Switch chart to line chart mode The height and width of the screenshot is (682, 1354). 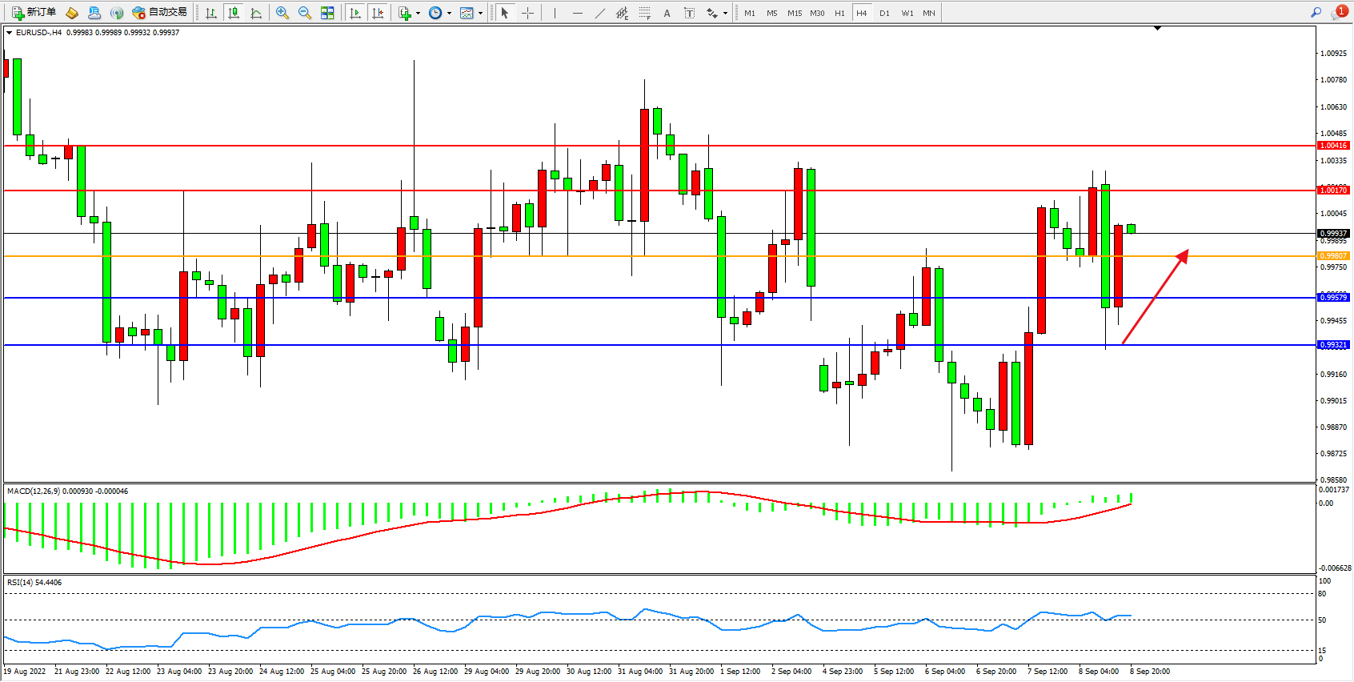(256, 13)
